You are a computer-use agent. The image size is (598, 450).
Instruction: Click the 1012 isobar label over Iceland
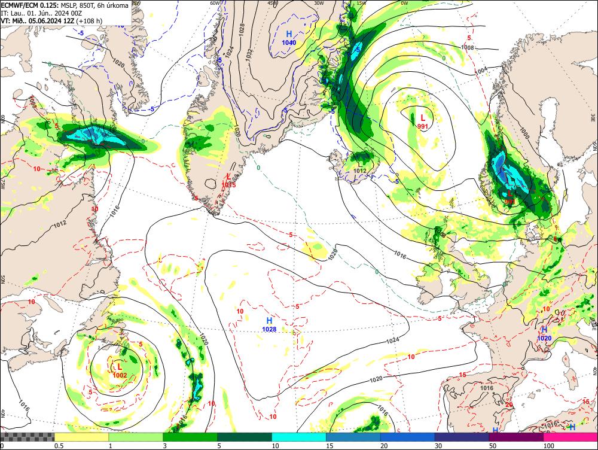[x=359, y=171]
